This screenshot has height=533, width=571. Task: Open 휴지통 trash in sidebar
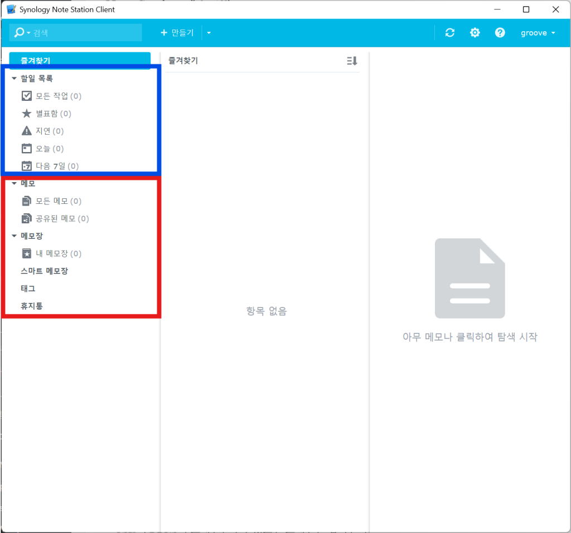pyautogui.click(x=32, y=306)
